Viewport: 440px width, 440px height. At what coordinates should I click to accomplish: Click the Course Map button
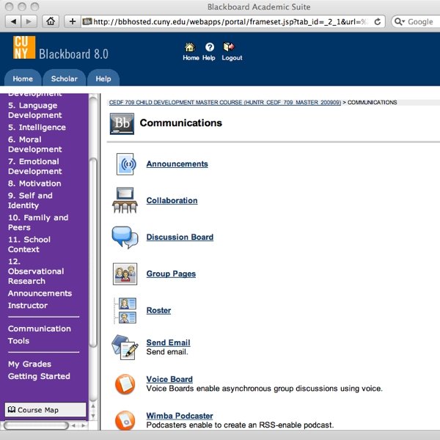pos(45,410)
